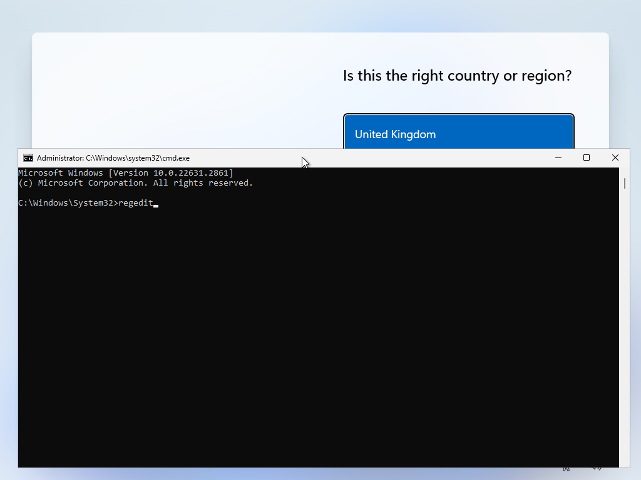This screenshot has height=480, width=641.
Task: Click the scrollbar track on the console's right edge
Action: pos(623,312)
